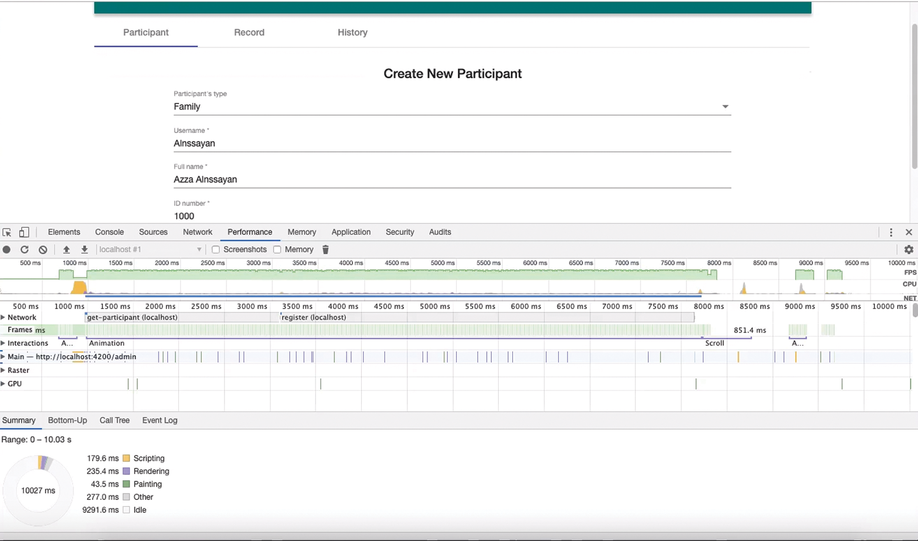This screenshot has height=541, width=918.
Task: Select the inspect element picker icon
Action: tap(7, 232)
